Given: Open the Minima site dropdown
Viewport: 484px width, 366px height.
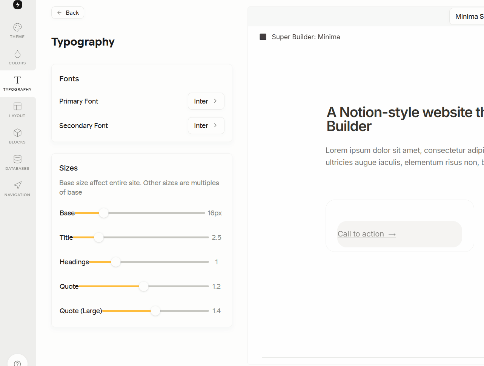Looking at the screenshot, I should tap(467, 17).
